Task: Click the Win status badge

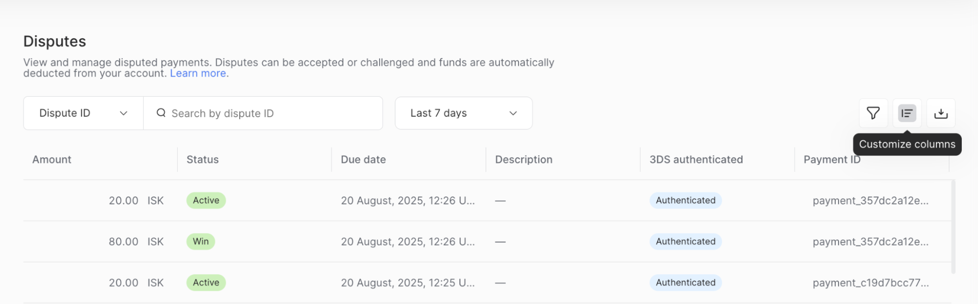Action: [x=201, y=242]
